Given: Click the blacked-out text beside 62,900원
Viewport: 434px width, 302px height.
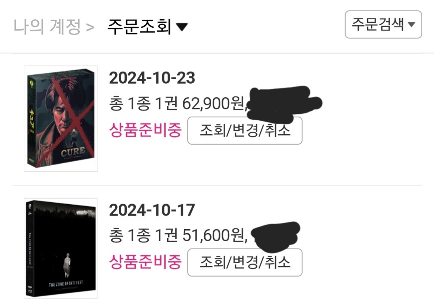Looking at the screenshot, I should click(284, 104).
